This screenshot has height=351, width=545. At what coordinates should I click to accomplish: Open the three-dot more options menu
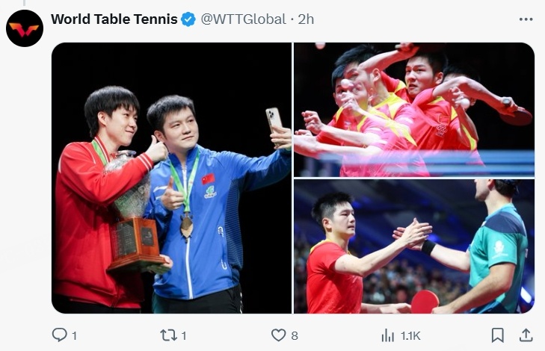(x=526, y=19)
